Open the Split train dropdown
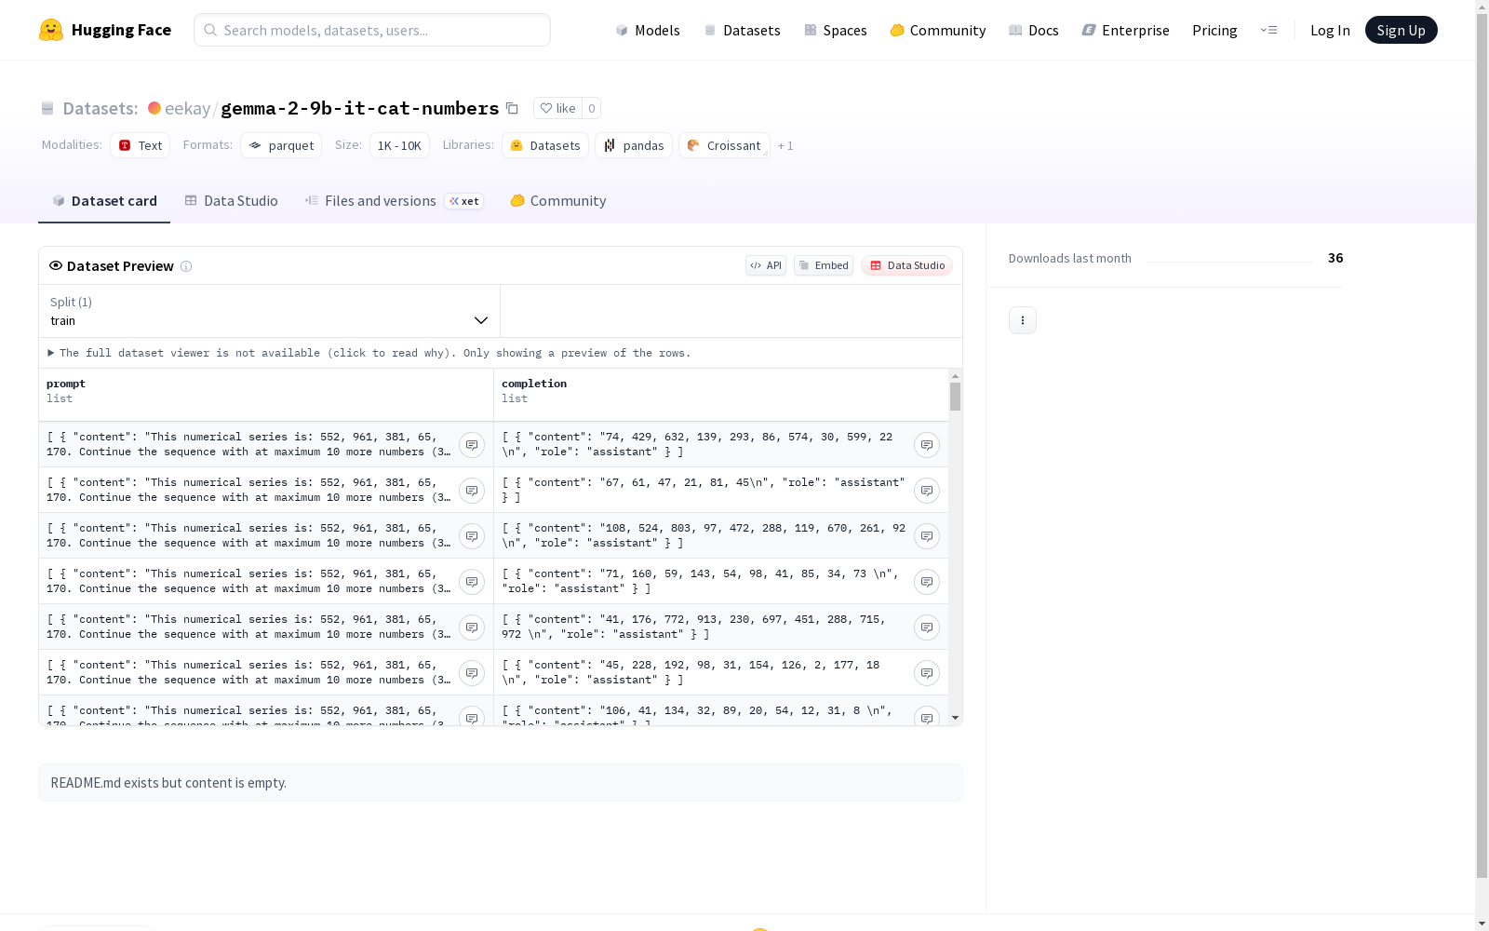This screenshot has height=931, width=1489. point(269,311)
